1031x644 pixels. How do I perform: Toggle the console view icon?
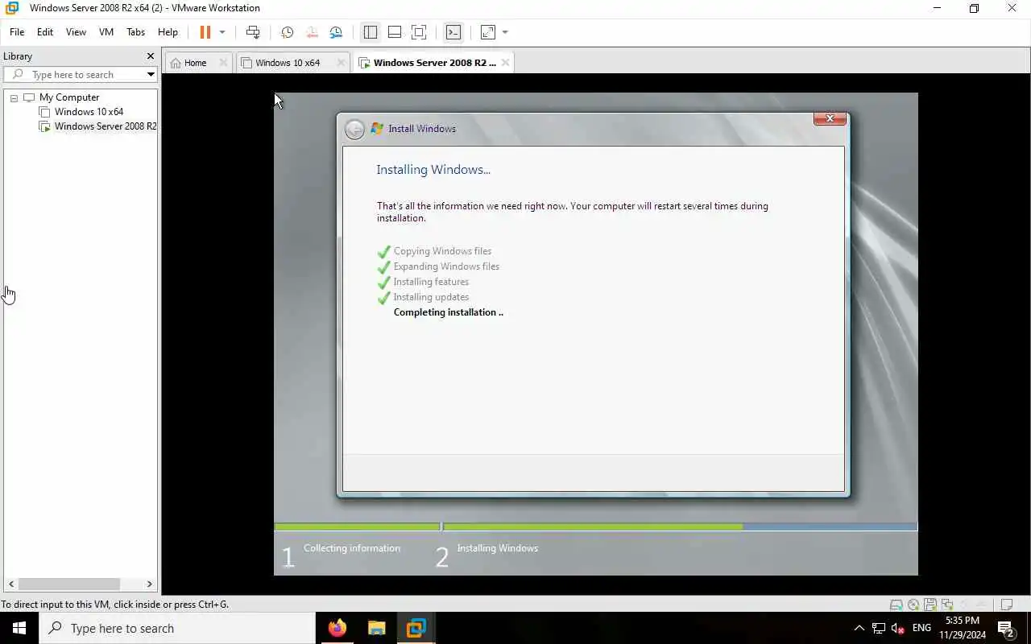click(453, 32)
